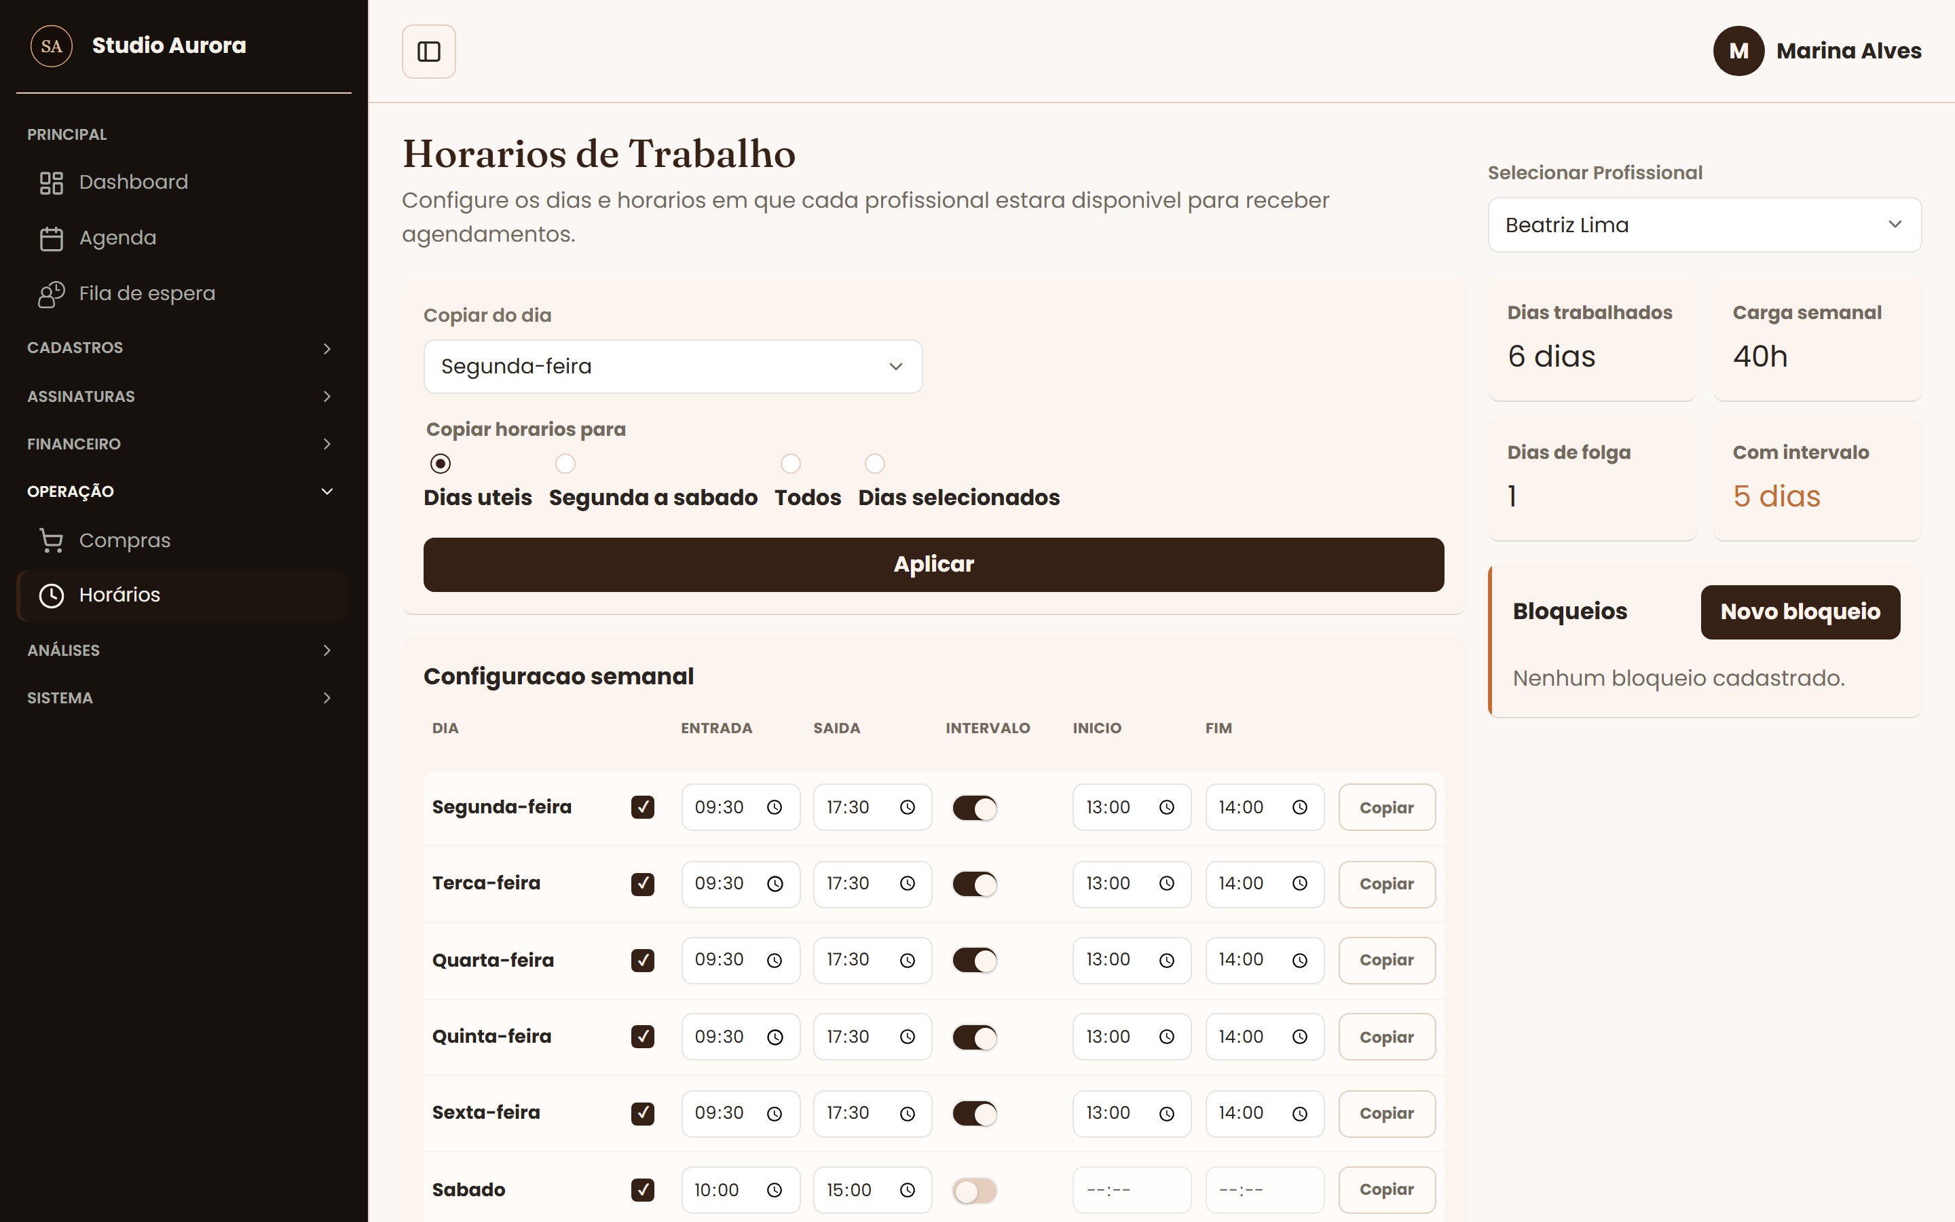The width and height of the screenshot is (1955, 1222).
Task: Click the Horários clock icon in sidebar
Action: coord(52,595)
